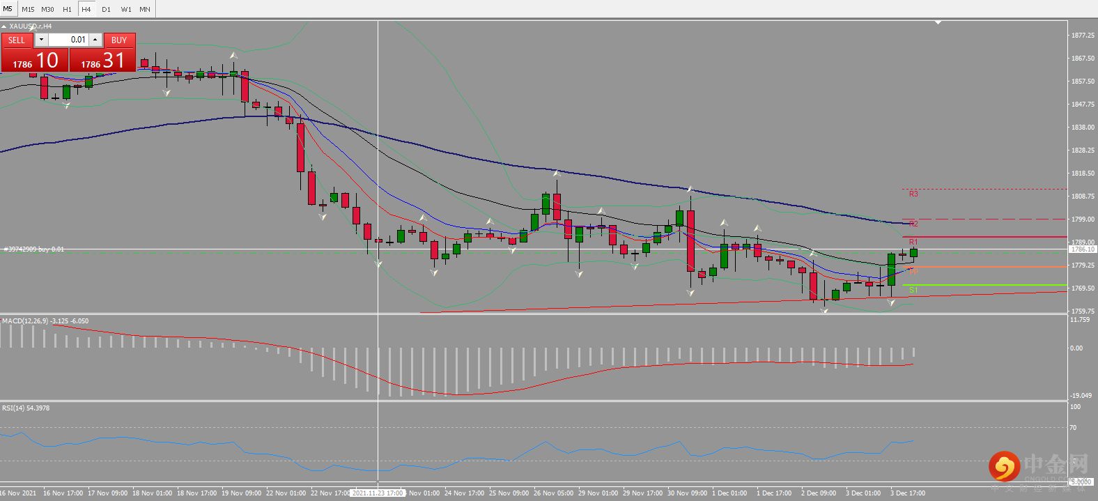Click the RSI 70 level scale label
The image size is (1098, 501).
tap(1074, 428)
